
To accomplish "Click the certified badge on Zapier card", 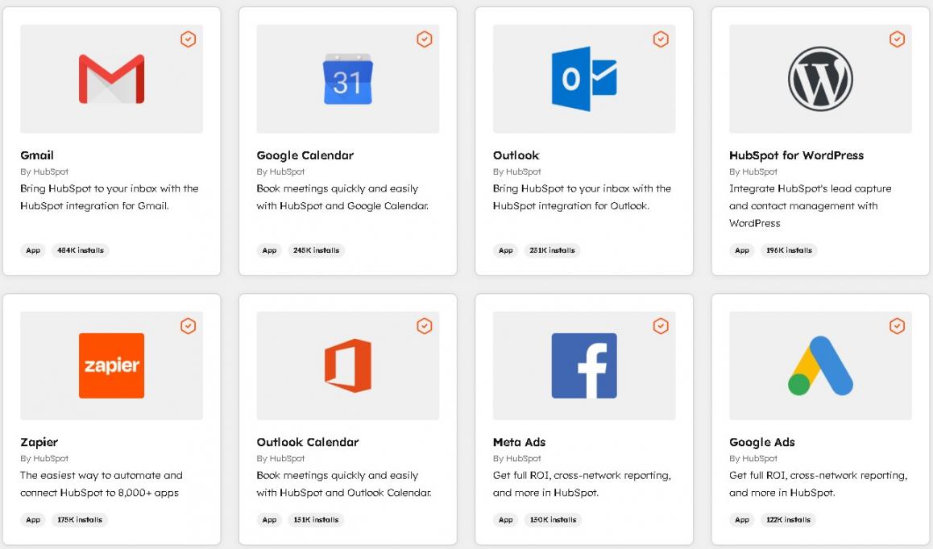I will click(x=188, y=326).
